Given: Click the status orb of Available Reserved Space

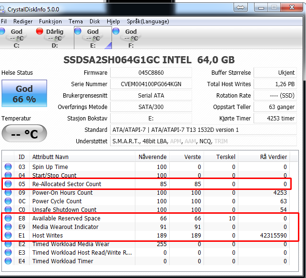Looking at the screenshot, I should 8,218.
